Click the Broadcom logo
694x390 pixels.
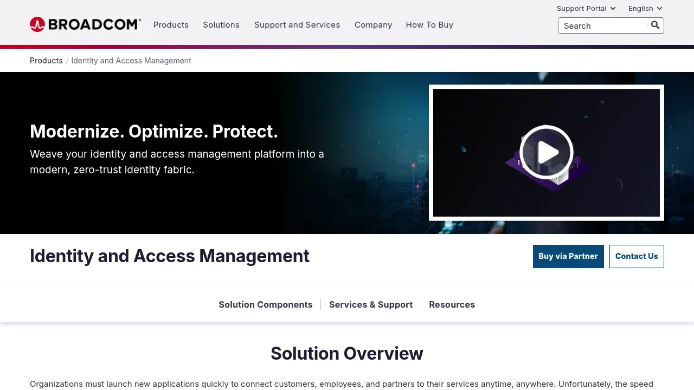pos(85,24)
